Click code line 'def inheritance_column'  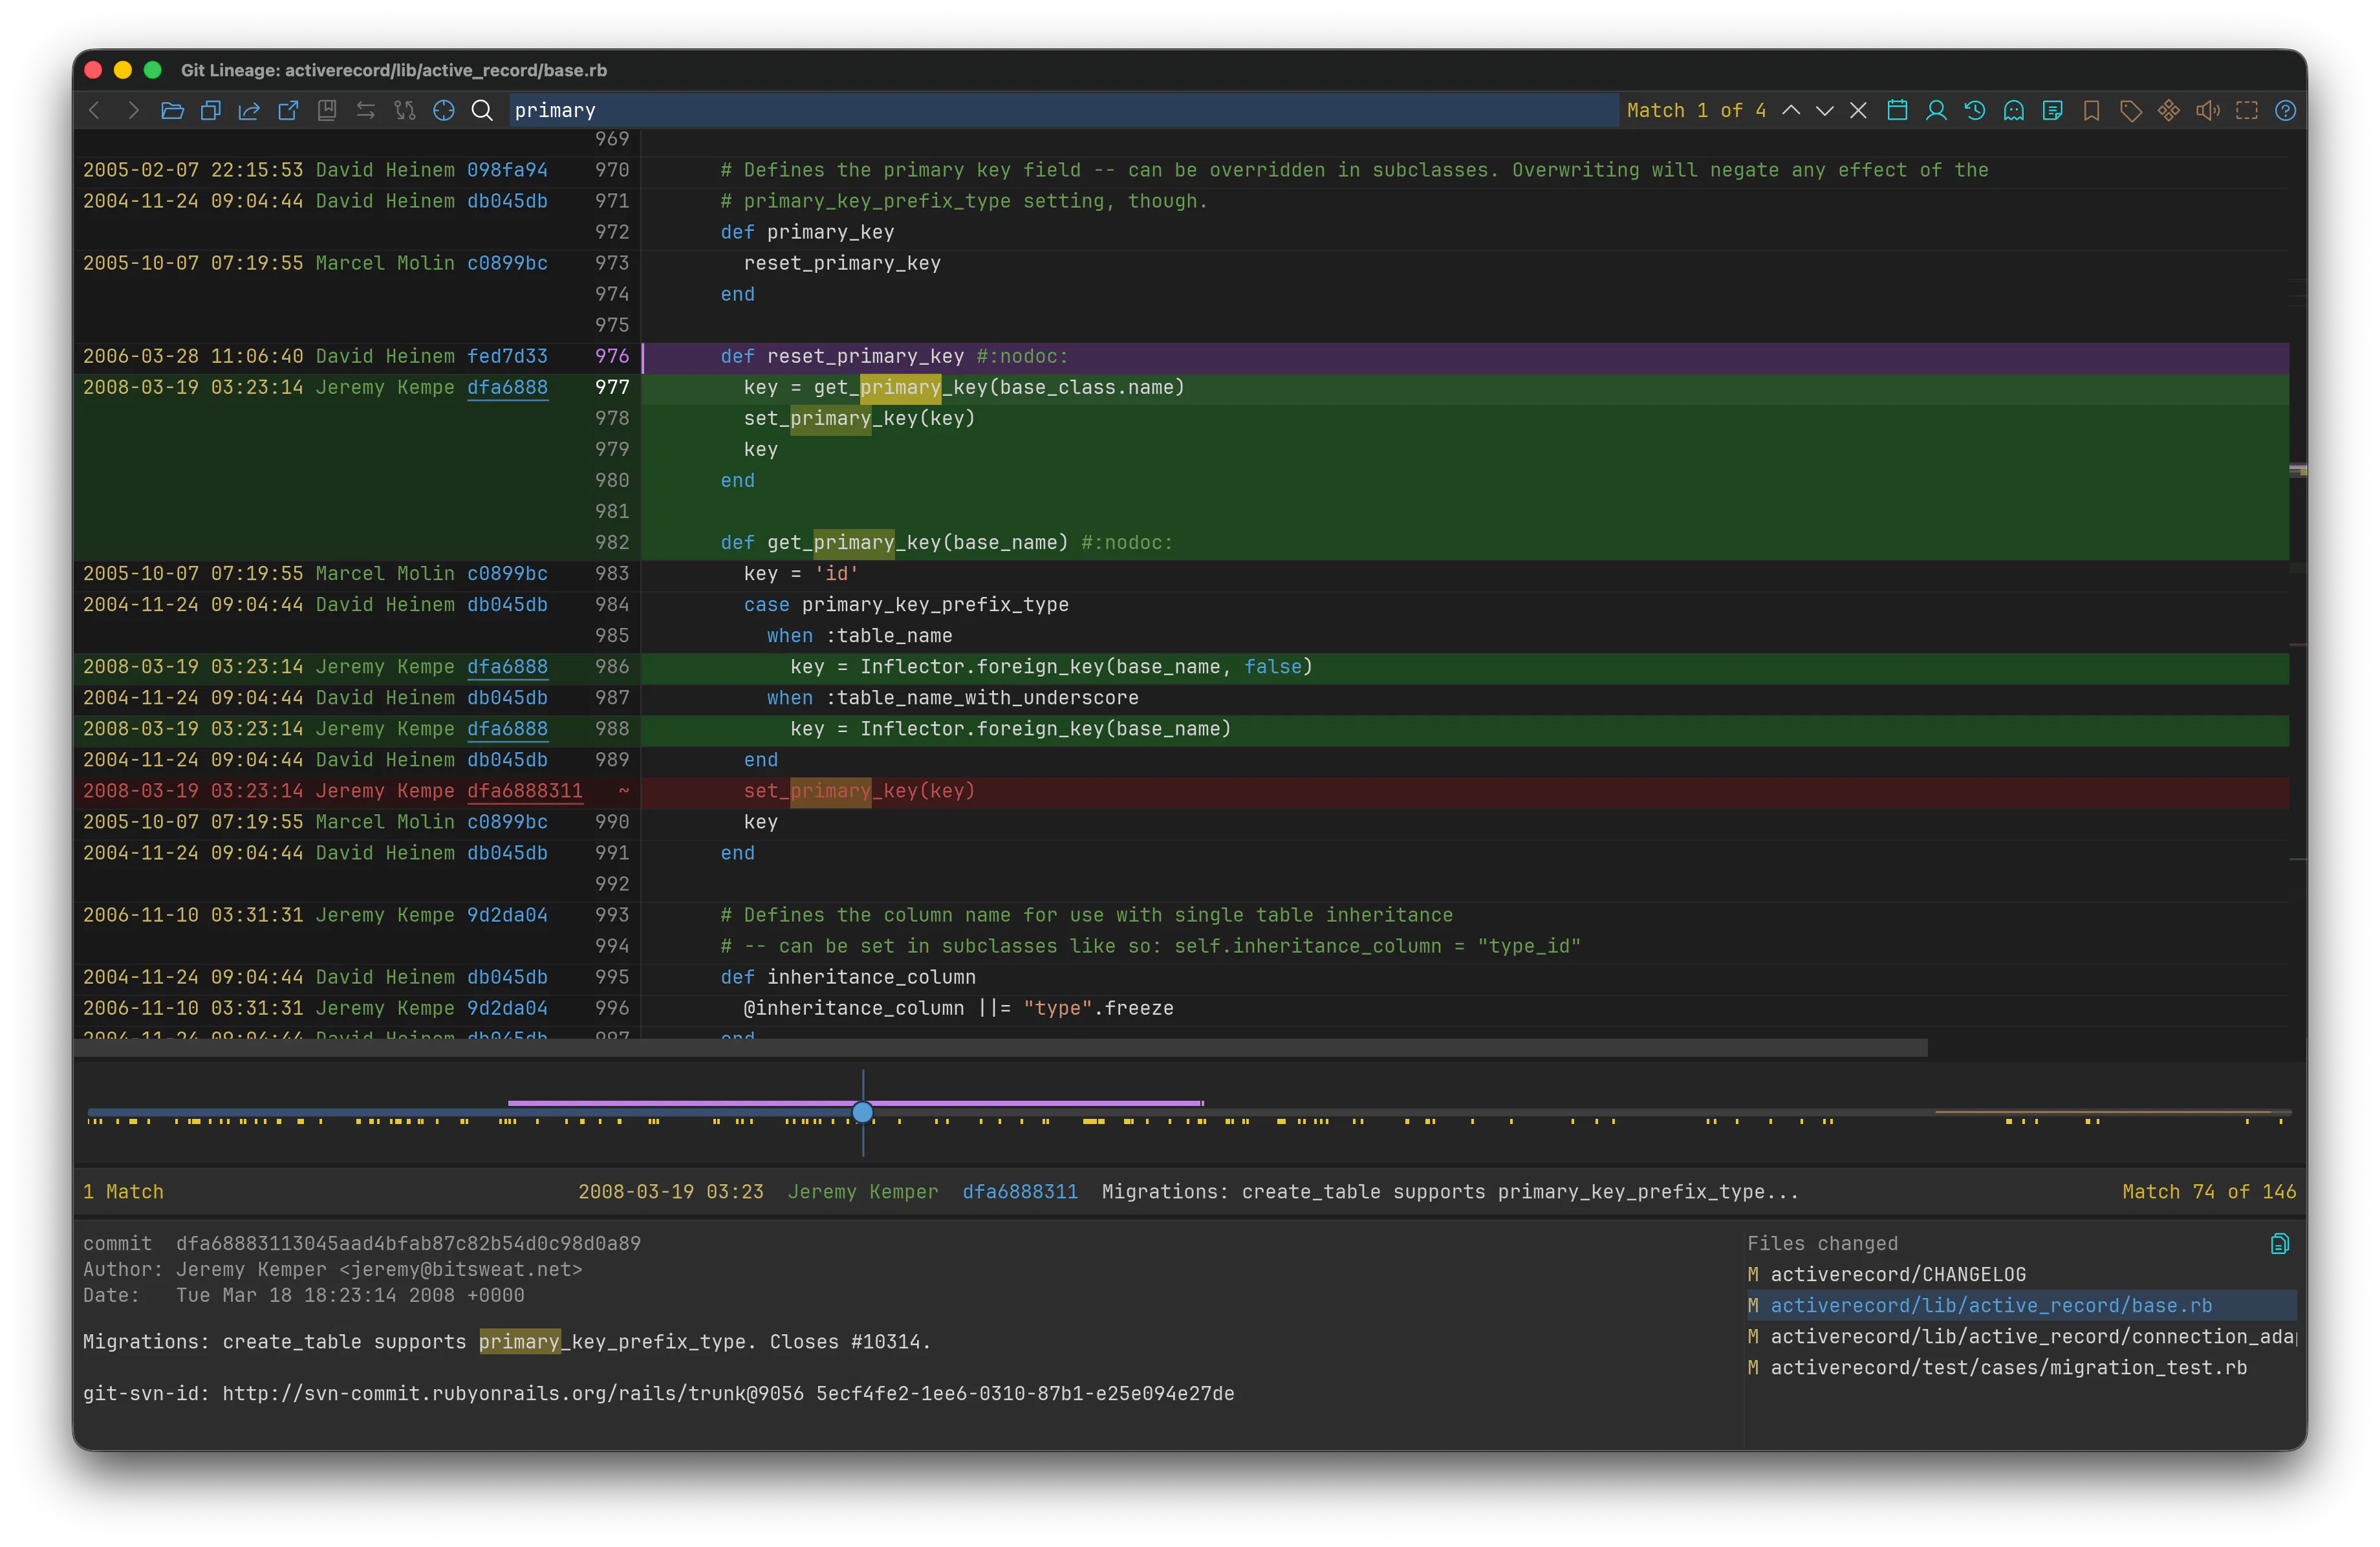tap(848, 976)
